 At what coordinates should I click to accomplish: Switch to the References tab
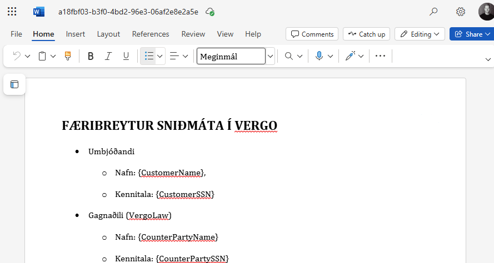[x=151, y=34]
